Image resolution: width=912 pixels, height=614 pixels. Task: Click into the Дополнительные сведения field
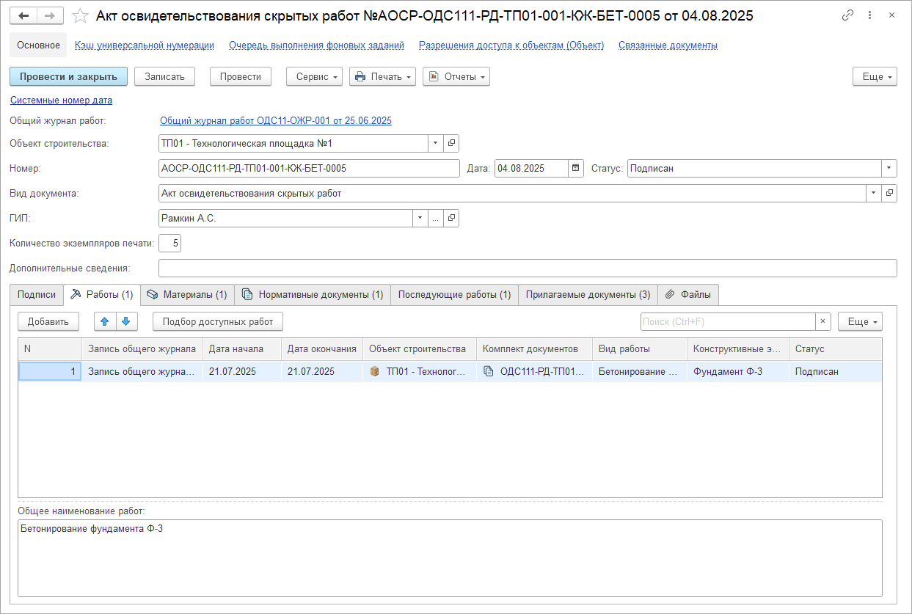coord(527,268)
